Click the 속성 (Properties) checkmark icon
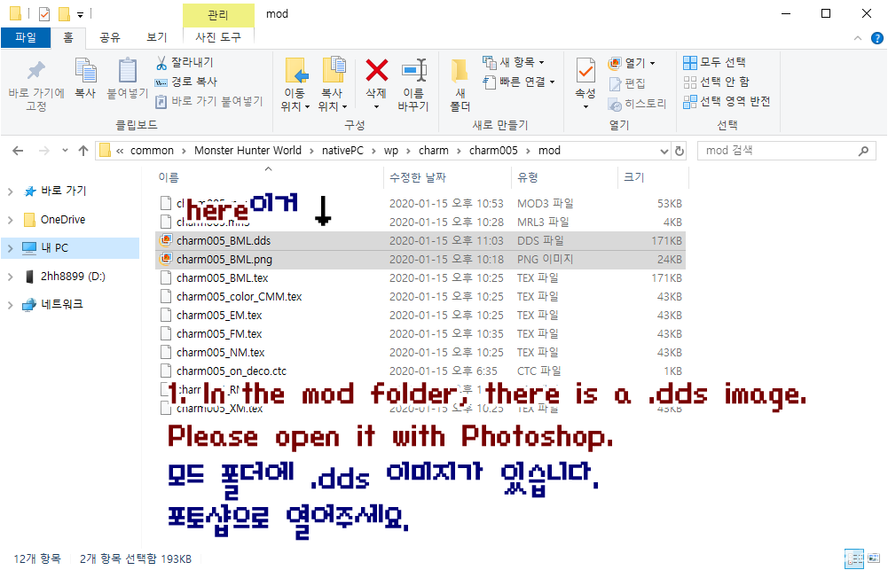 585,71
